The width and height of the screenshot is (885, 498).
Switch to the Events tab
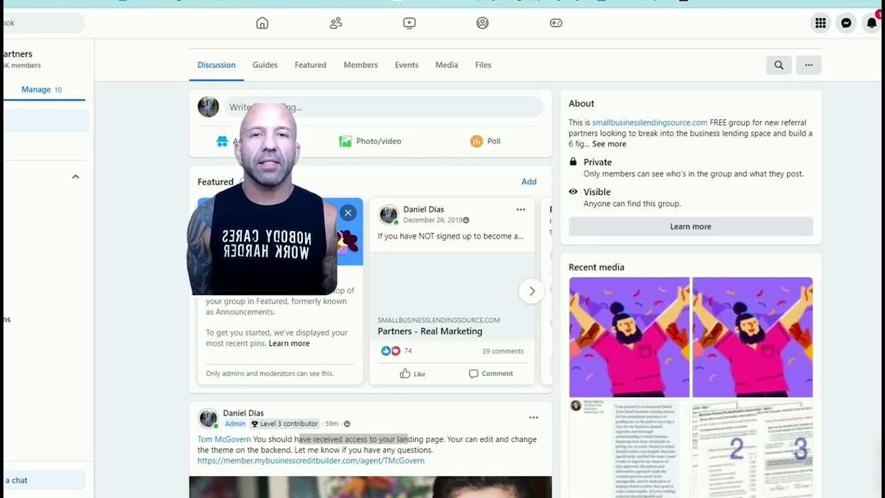pos(406,65)
